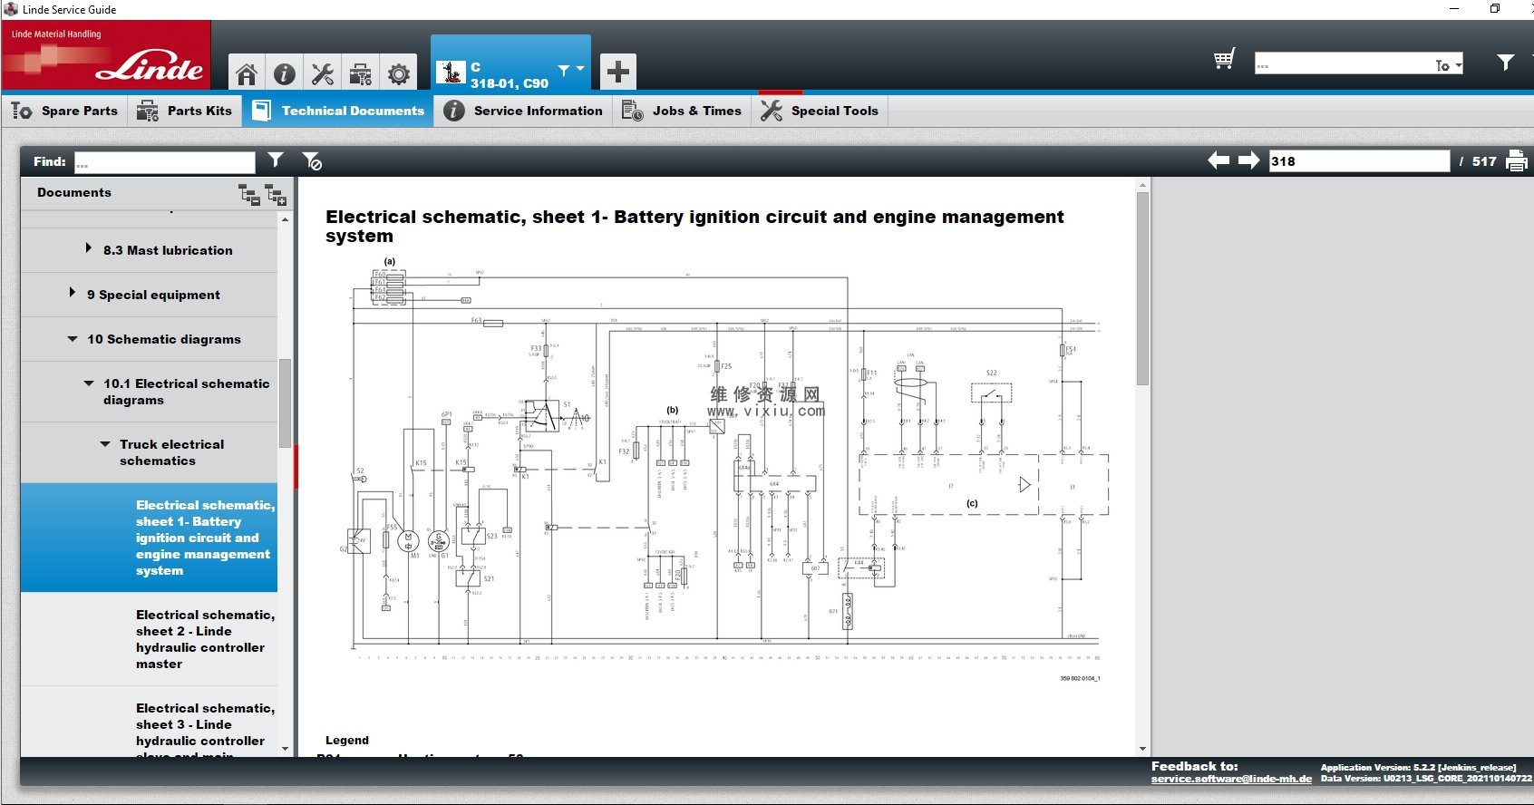Add a new truck tab with plus icon
This screenshot has height=805, width=1534.
pos(618,72)
